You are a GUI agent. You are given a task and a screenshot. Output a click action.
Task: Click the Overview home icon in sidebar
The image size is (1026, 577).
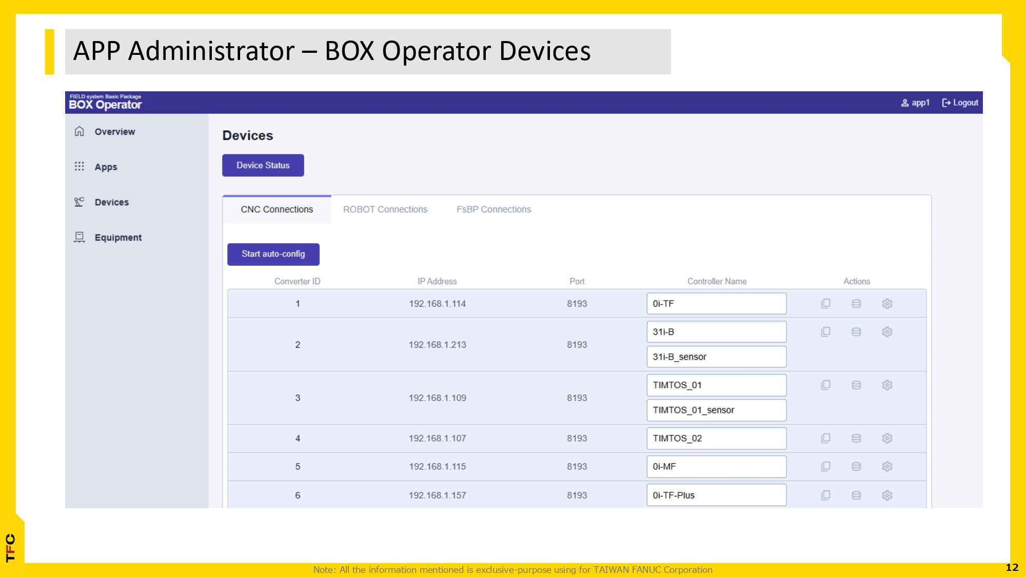[80, 131]
